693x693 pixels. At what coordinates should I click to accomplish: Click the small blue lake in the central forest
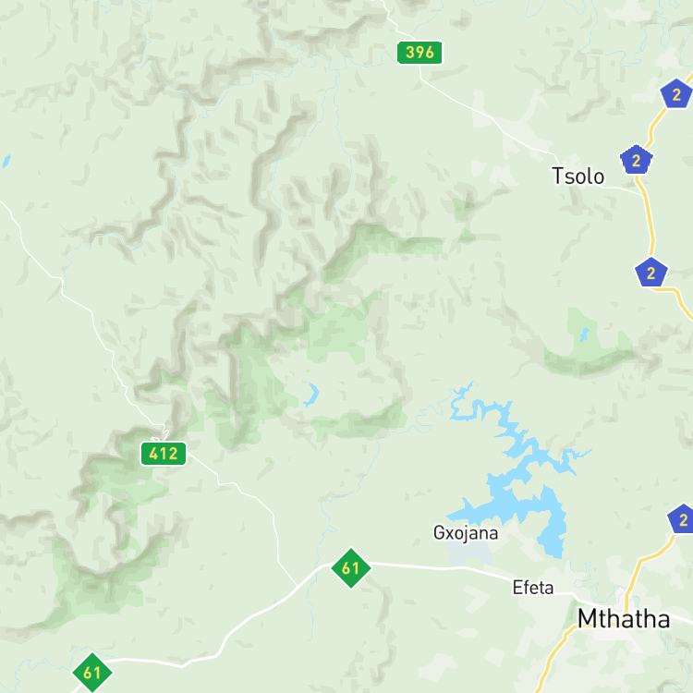tap(312, 395)
